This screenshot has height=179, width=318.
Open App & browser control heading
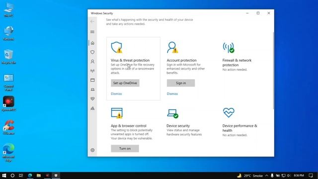128,126
